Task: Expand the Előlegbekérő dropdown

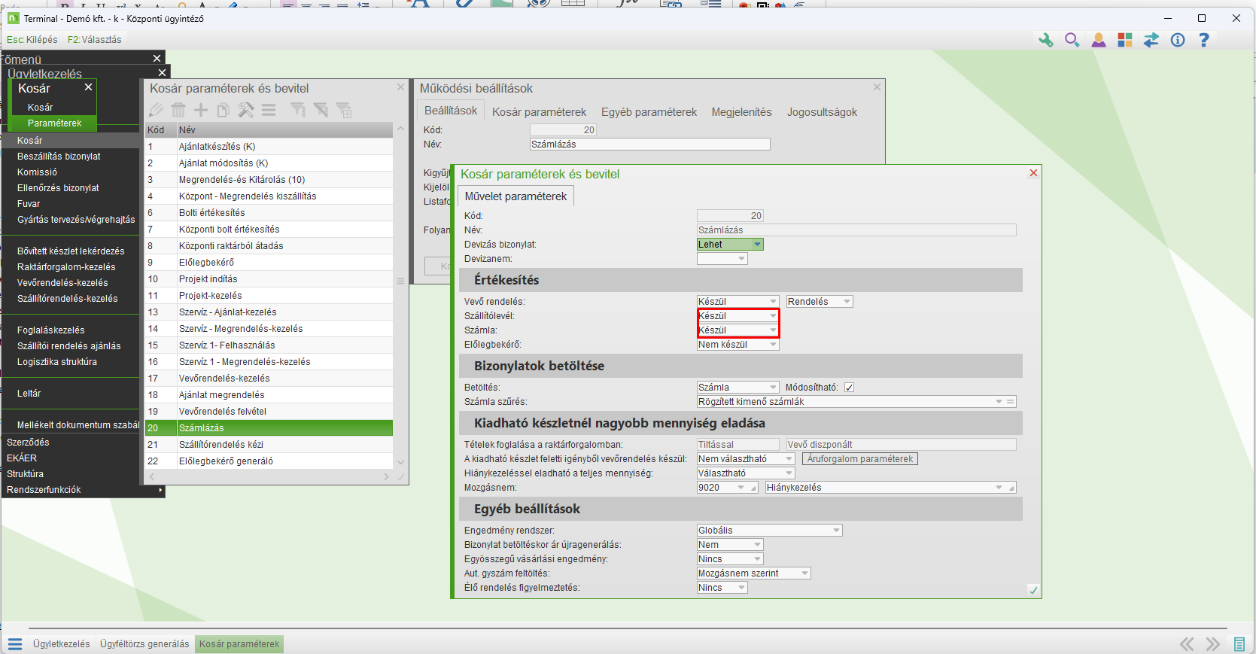Action: click(773, 345)
